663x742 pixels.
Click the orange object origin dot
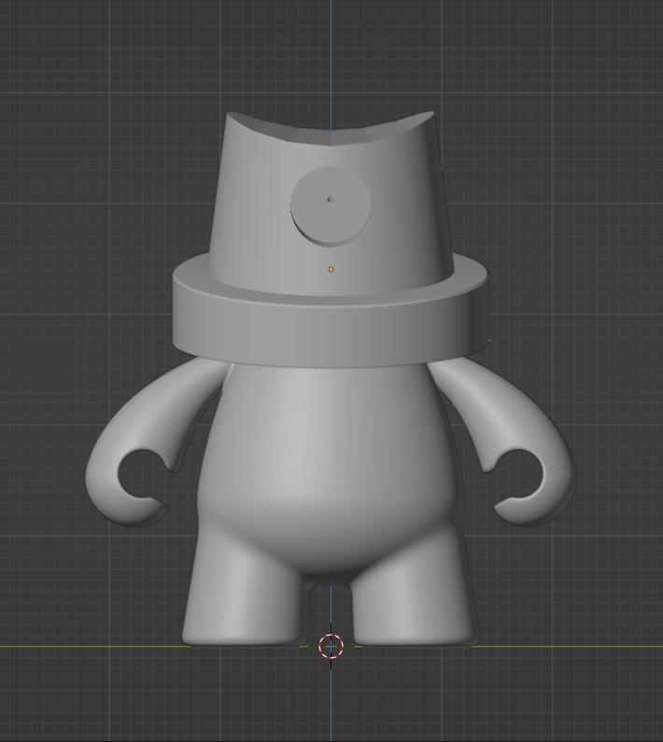click(331, 269)
